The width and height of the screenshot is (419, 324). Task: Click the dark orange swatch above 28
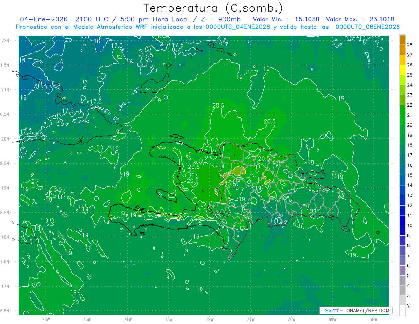[403, 40]
